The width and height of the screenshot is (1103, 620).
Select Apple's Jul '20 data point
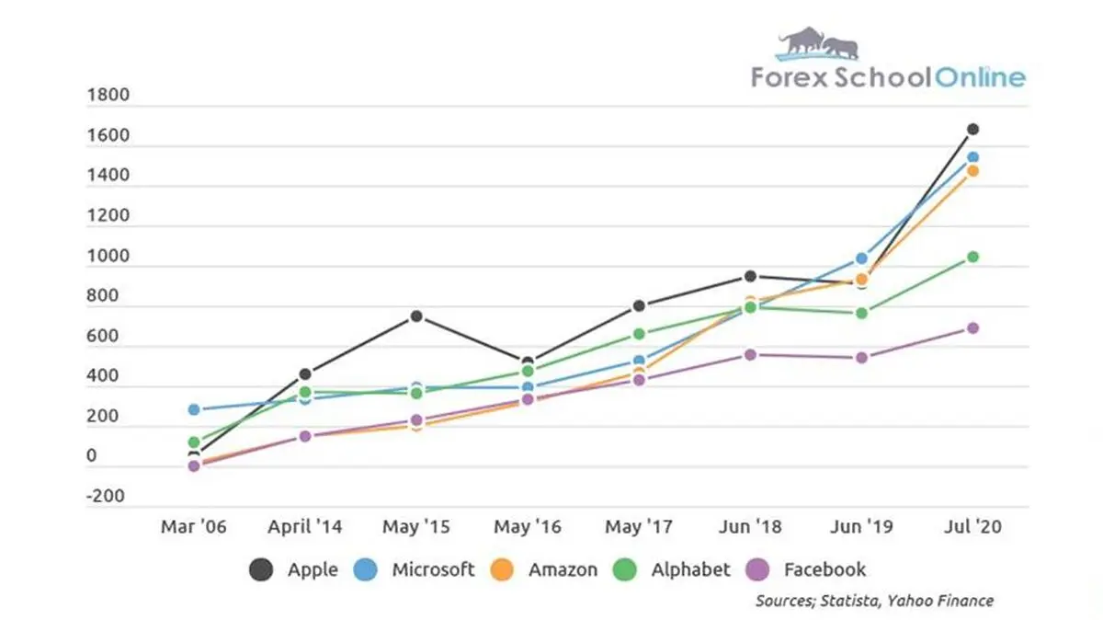coord(972,130)
